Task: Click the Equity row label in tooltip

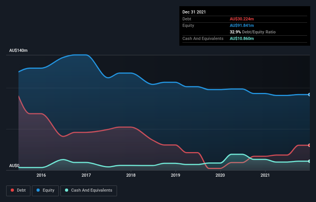Action: click(188, 25)
